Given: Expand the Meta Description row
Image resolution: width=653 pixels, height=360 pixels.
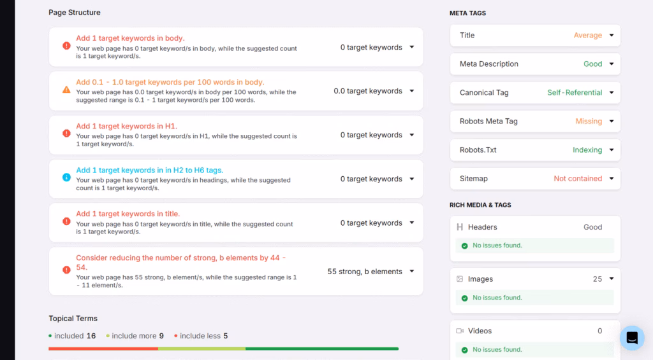Looking at the screenshot, I should 612,64.
